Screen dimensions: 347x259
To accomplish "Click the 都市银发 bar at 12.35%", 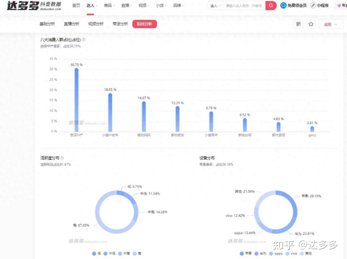I will click(x=177, y=119).
